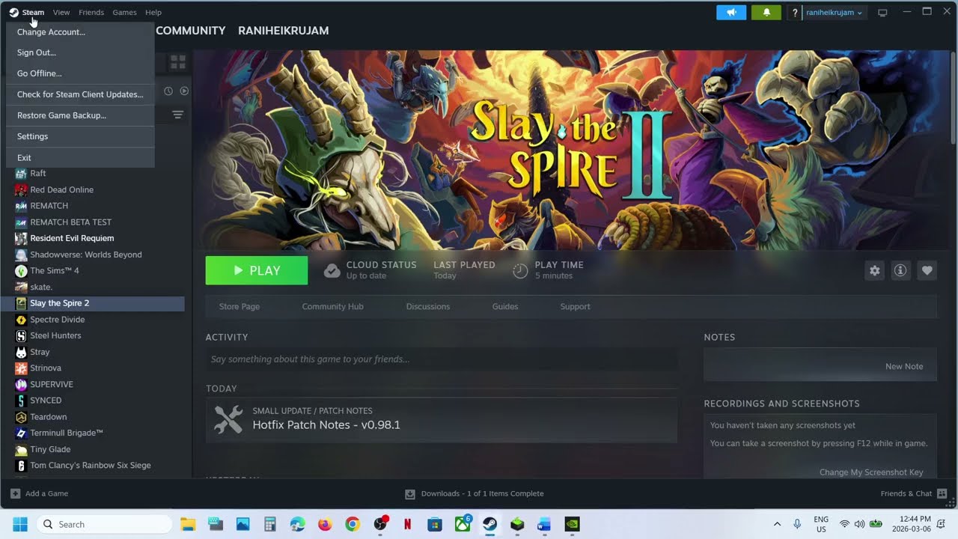Screen dimensions: 958x539
Task: Open the green notifications bell
Action: 766,12
